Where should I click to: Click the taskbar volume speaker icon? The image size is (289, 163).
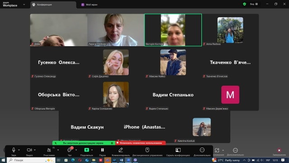[262, 160]
